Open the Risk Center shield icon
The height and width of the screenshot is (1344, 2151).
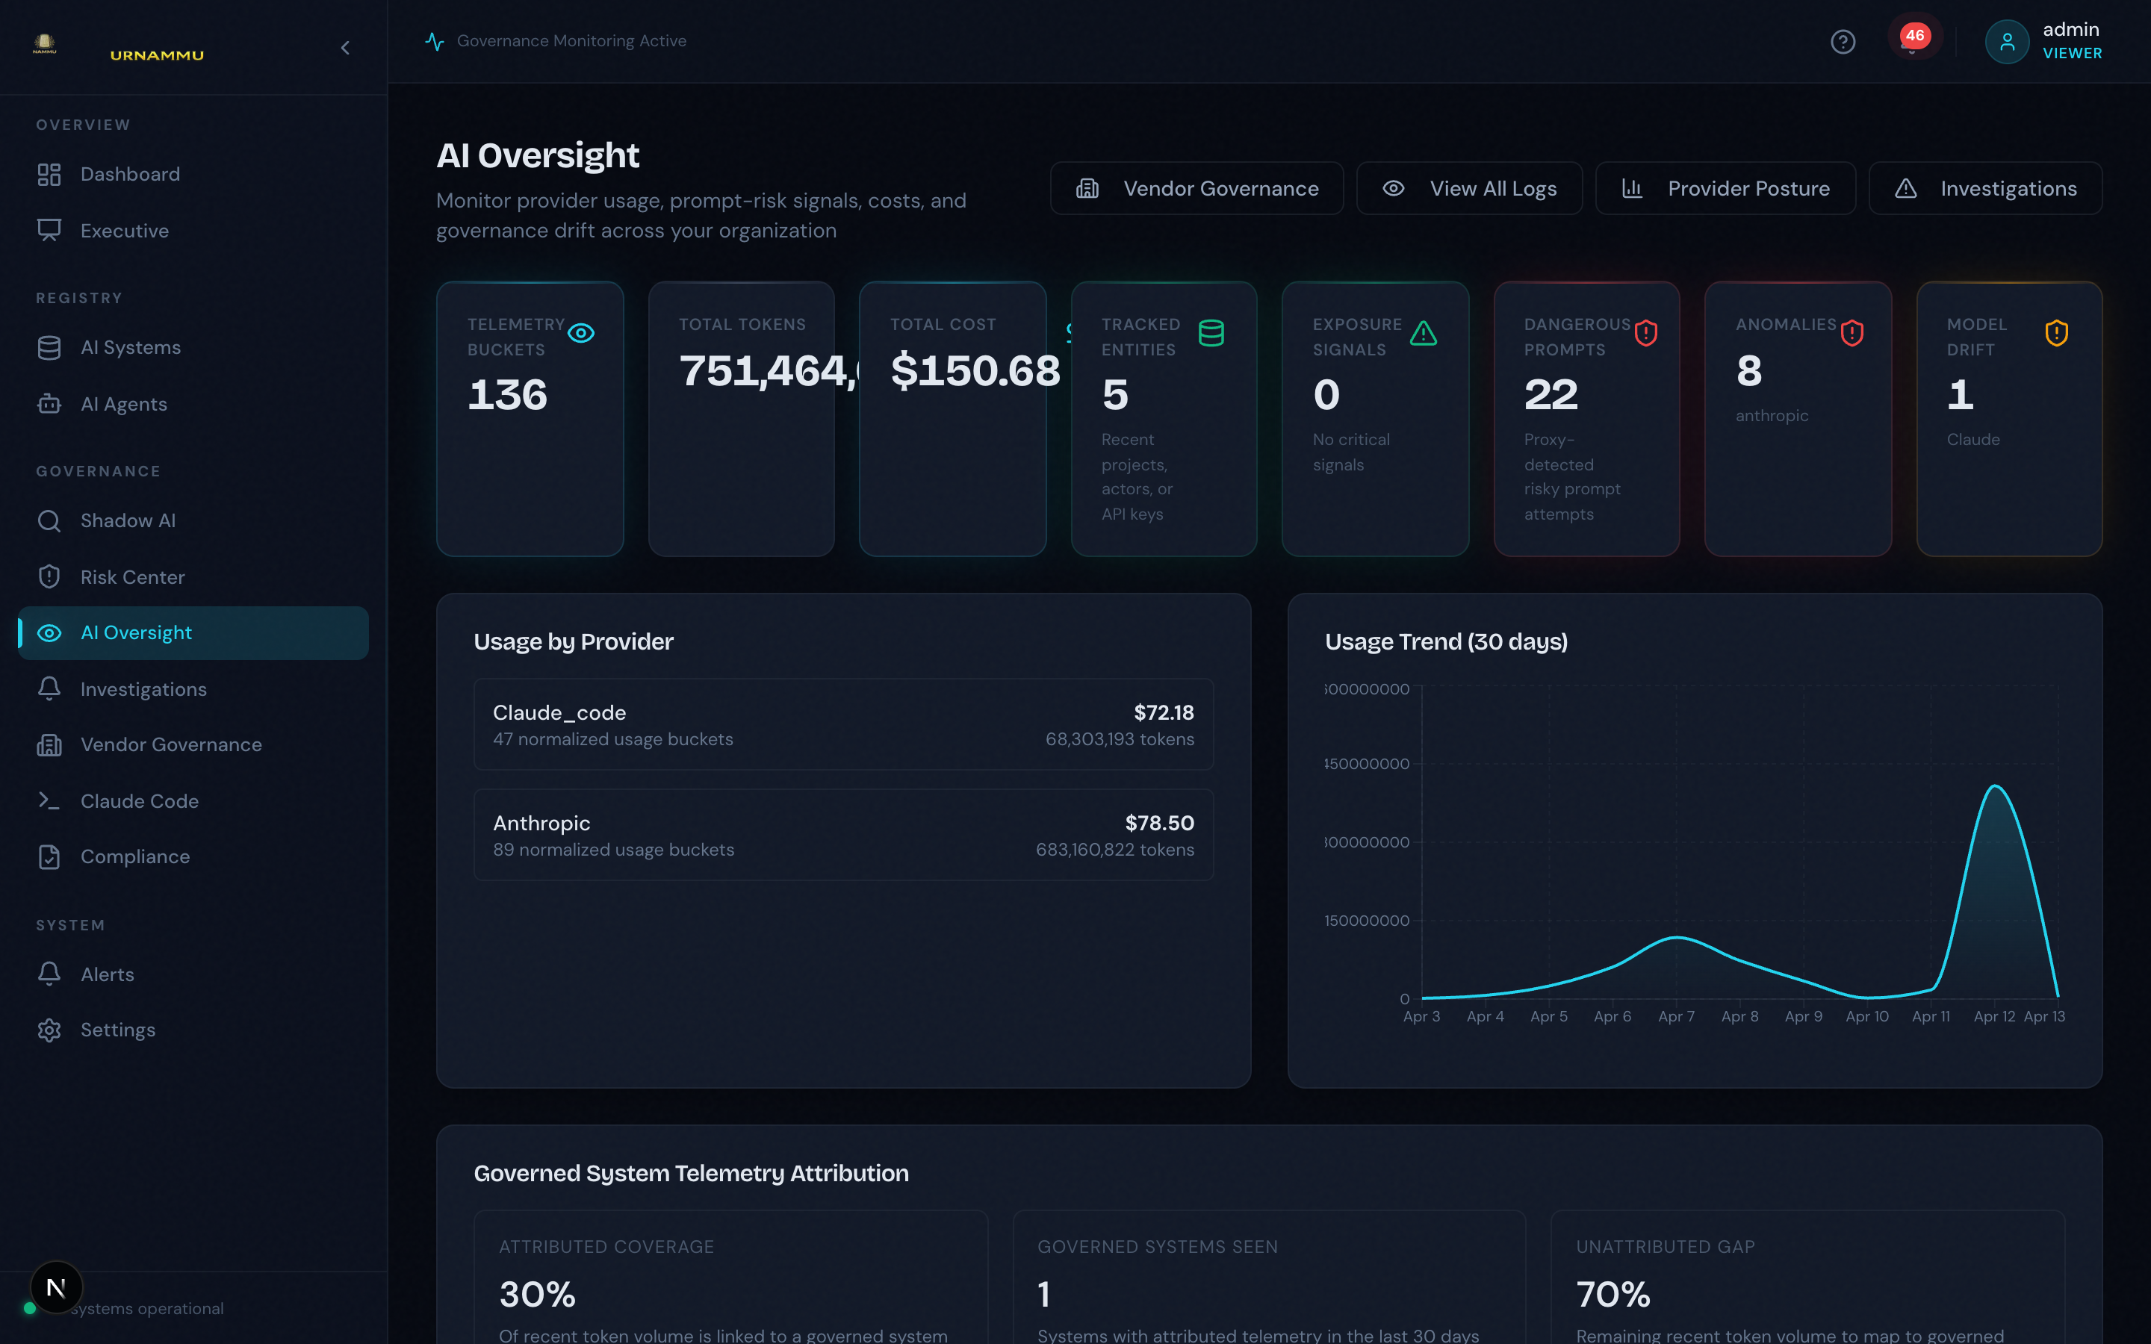pos(49,576)
